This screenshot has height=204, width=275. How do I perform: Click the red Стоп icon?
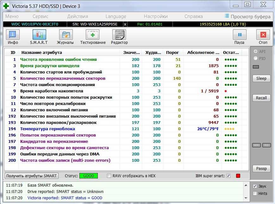pos(263,35)
